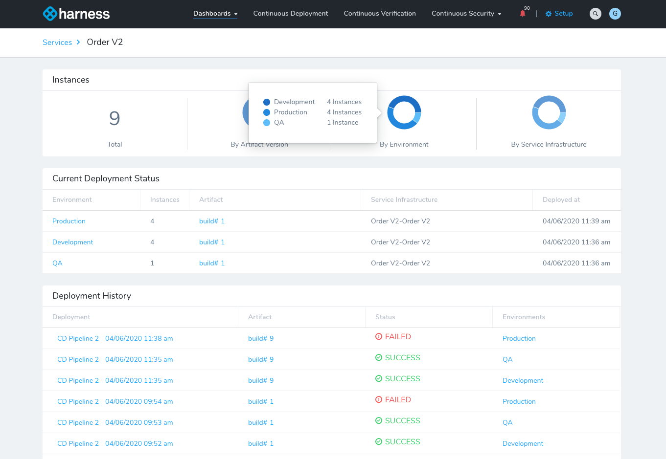
Task: Open the Continuous Deployment tab
Action: point(291,14)
